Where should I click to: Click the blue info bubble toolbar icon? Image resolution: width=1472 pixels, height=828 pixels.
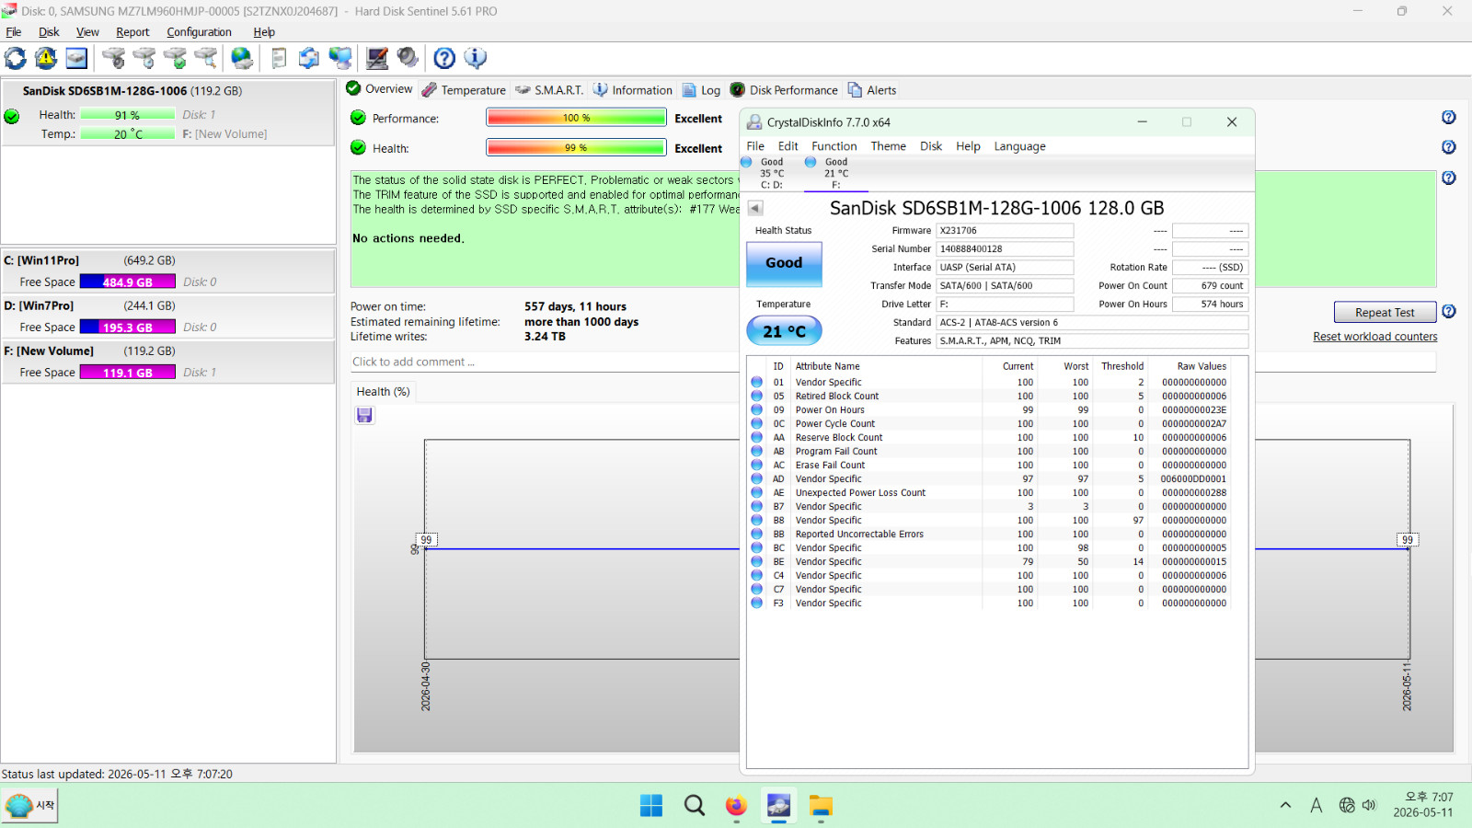pos(476,58)
